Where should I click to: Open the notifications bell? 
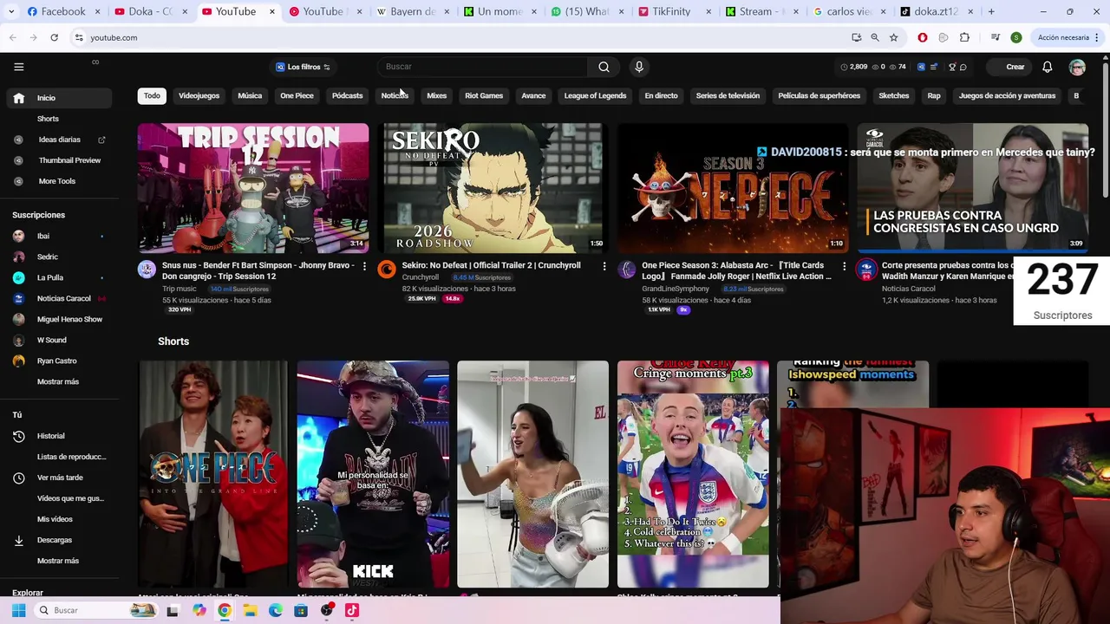tap(1047, 67)
